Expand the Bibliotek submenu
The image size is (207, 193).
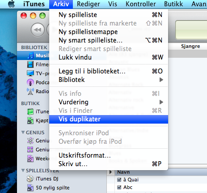pos(109,80)
